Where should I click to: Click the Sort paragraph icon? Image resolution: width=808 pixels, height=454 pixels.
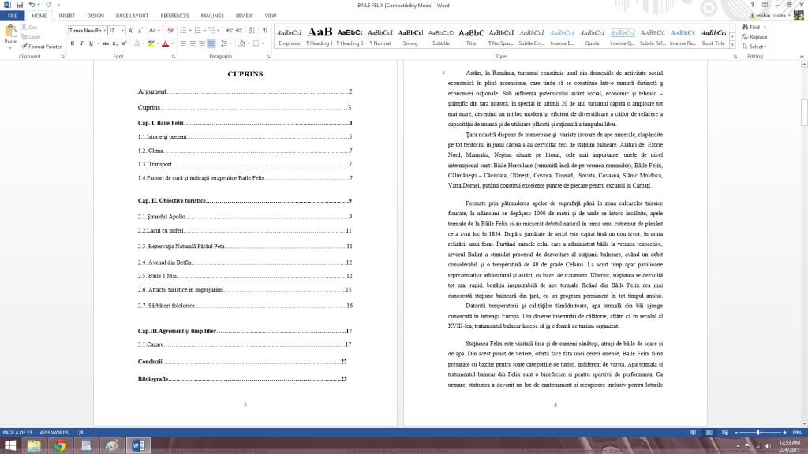pyautogui.click(x=252, y=31)
